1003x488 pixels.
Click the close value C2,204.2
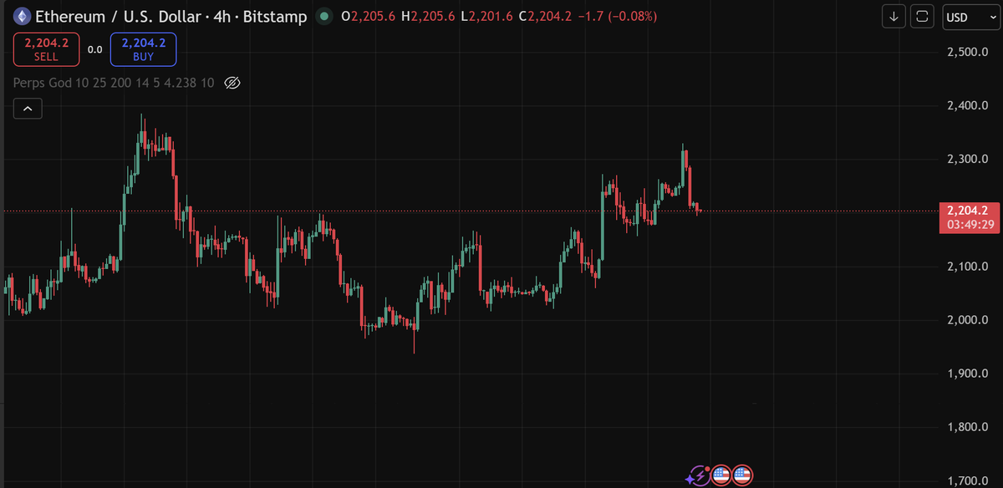pyautogui.click(x=545, y=17)
